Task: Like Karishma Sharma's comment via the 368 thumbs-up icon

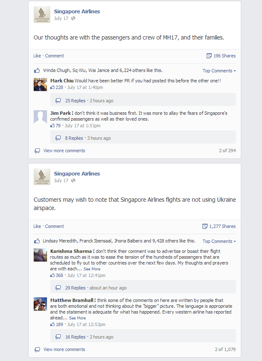Action: tap(52, 275)
